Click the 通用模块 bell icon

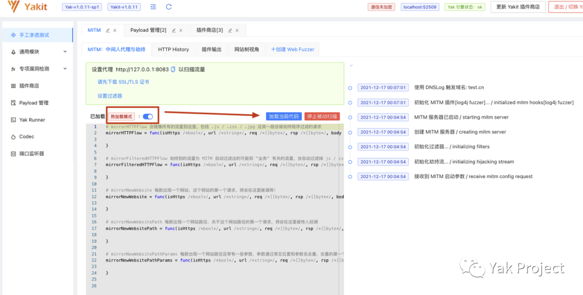click(13, 52)
